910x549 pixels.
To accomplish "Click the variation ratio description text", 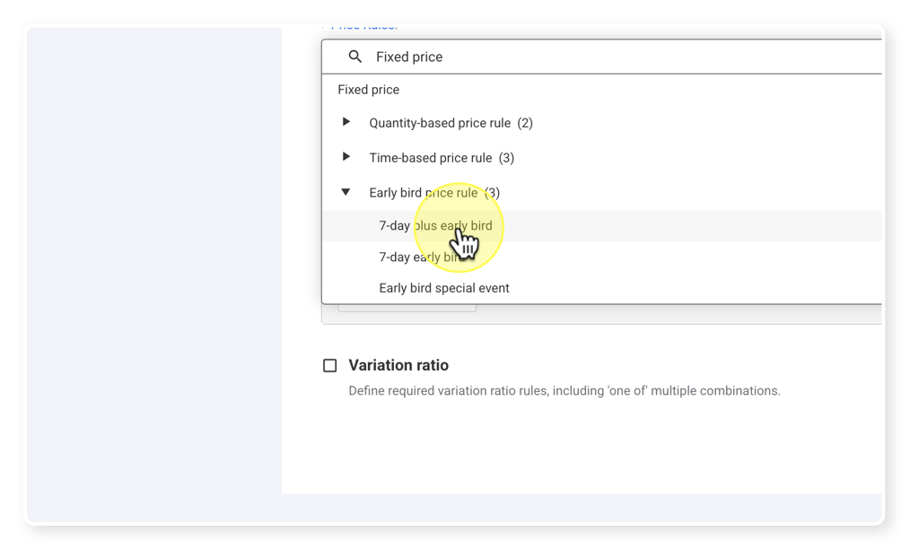I will click(x=564, y=390).
